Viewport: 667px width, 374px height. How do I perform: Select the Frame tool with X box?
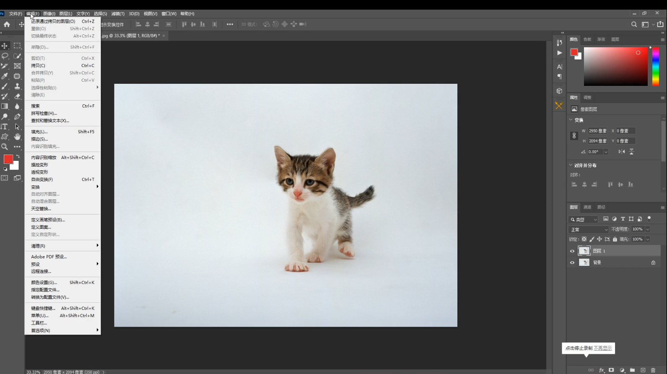tap(17, 66)
